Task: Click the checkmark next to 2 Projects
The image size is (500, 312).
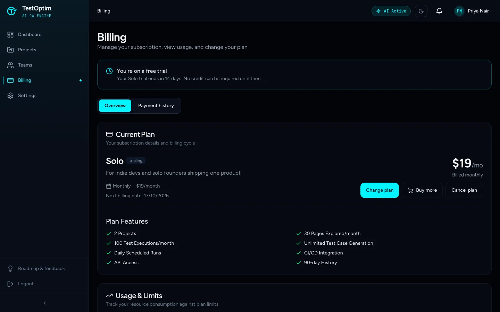Action: [109, 234]
